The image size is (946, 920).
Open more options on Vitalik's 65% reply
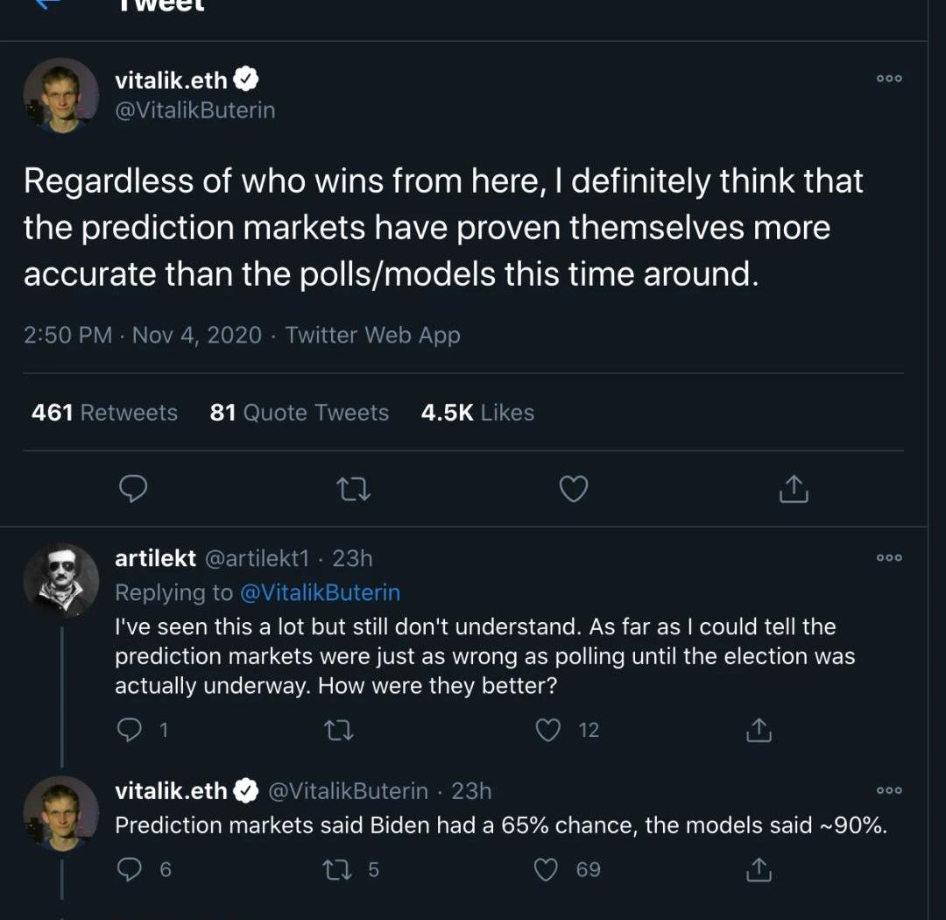tap(889, 790)
